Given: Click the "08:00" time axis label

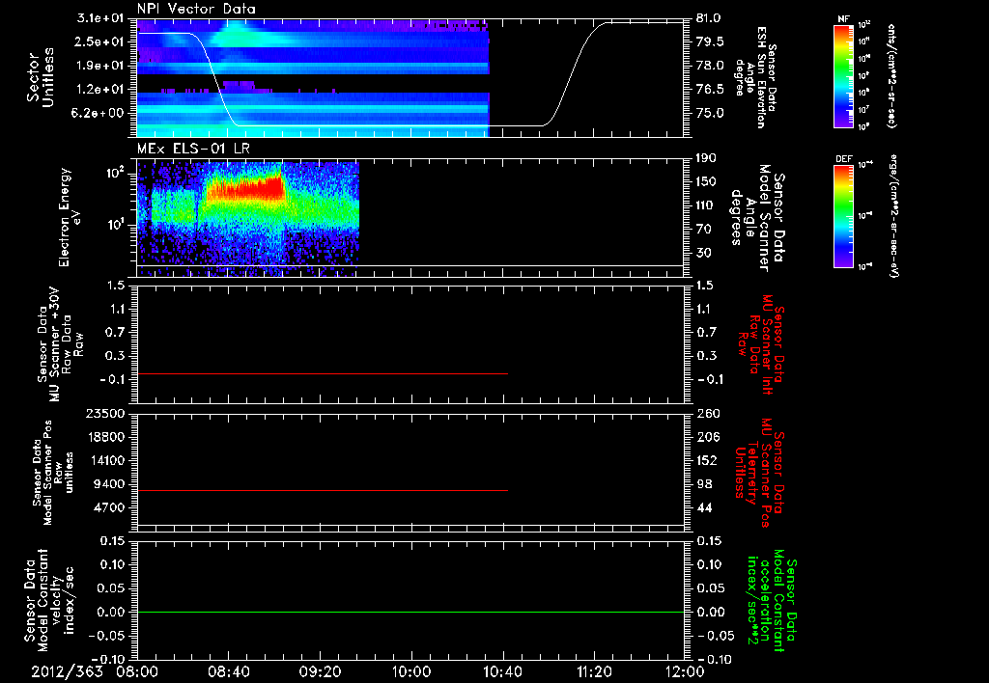Looking at the screenshot, I should click(x=138, y=671).
